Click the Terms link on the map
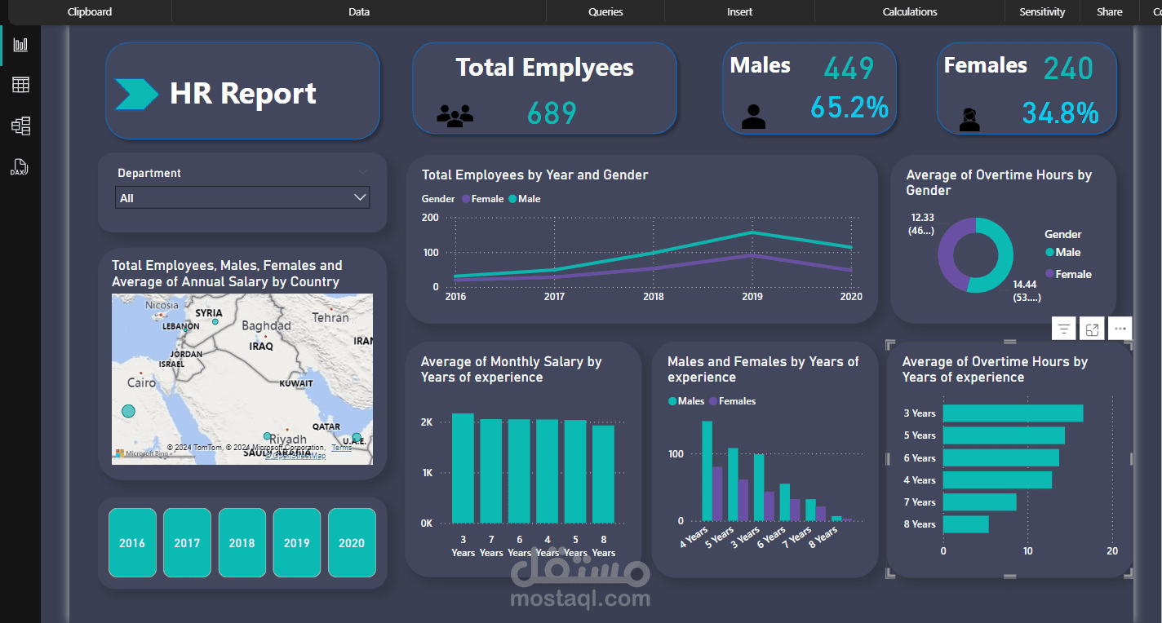This screenshot has width=1162, height=623. (342, 448)
